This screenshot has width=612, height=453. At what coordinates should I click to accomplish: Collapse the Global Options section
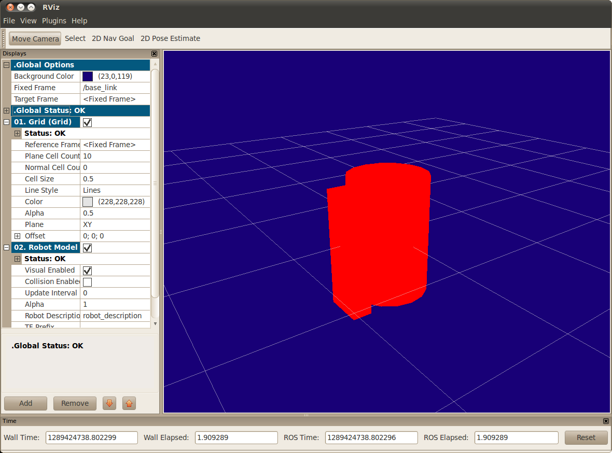7,65
